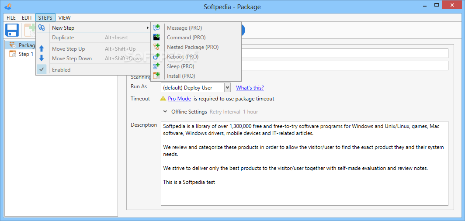
Task: Click the Nested Package (PRO) icon
Action: (x=156, y=47)
